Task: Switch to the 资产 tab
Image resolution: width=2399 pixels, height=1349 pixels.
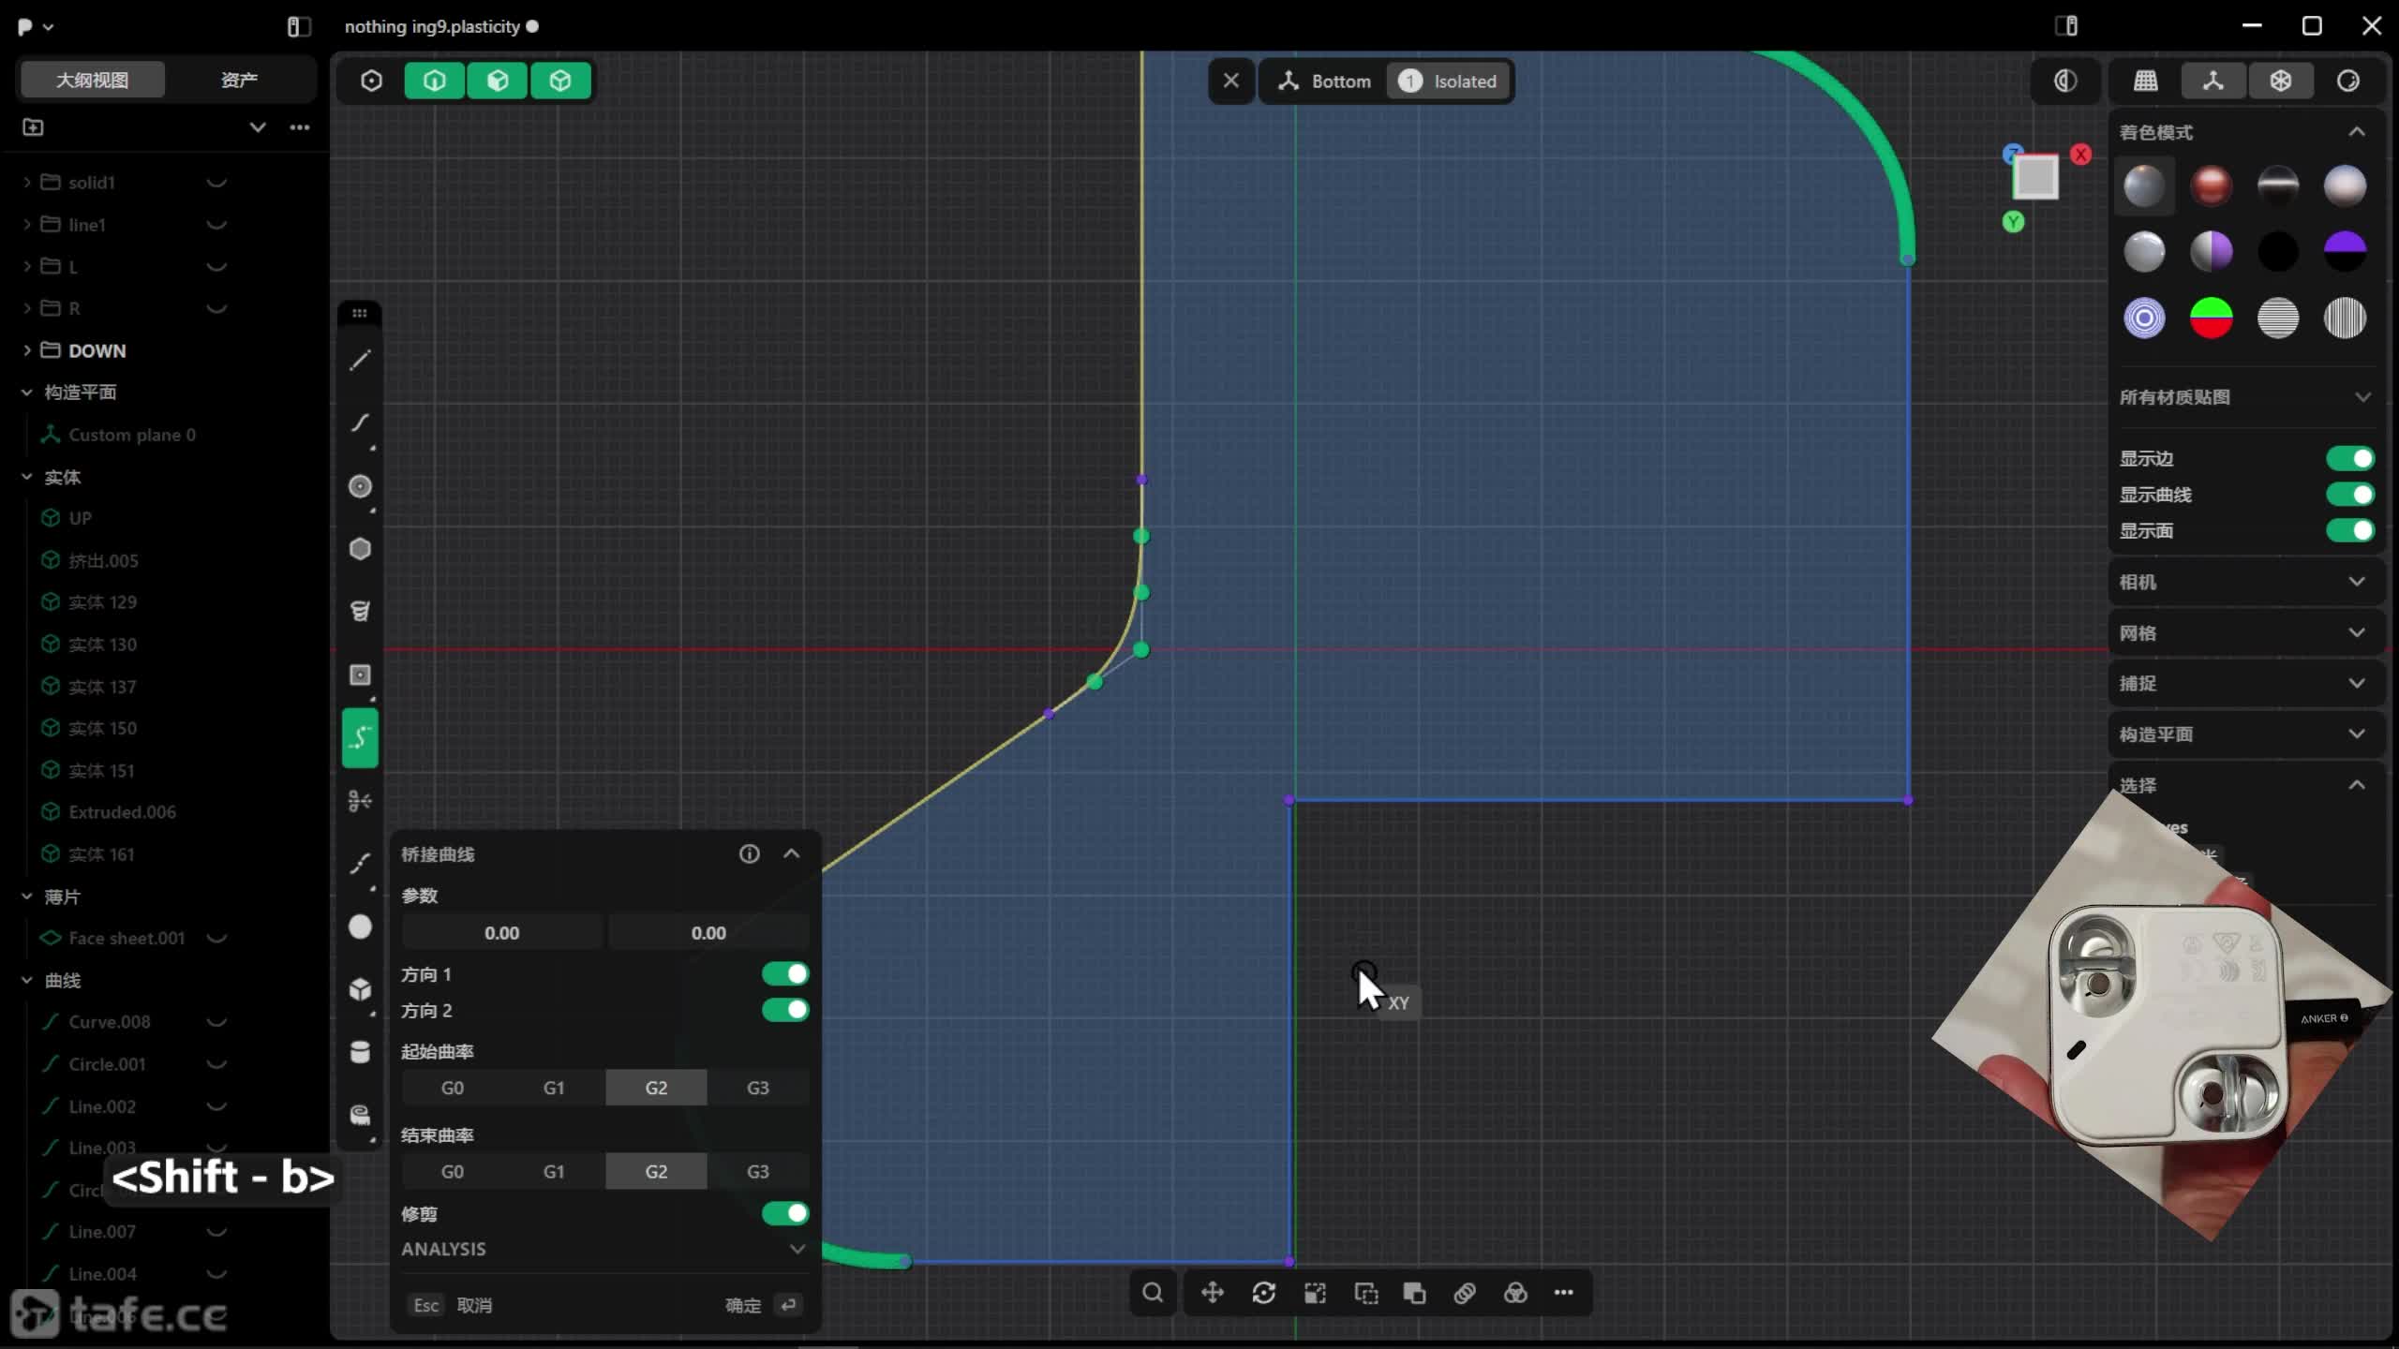Action: click(238, 80)
